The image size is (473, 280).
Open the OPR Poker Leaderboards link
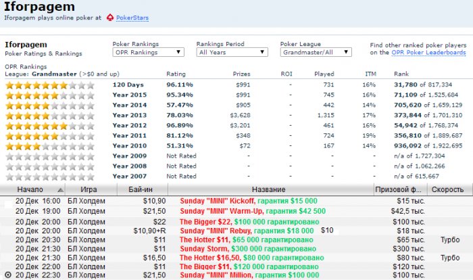428,53
